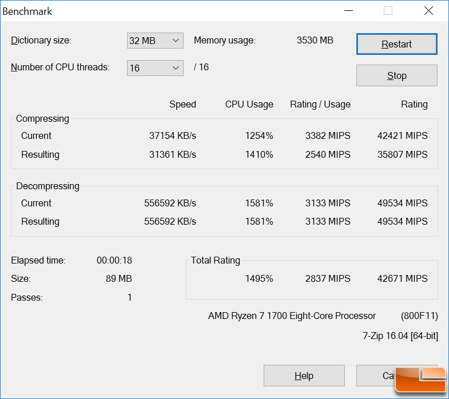Click the CPU threads dropdown arrow
This screenshot has width=449, height=399.
(176, 68)
